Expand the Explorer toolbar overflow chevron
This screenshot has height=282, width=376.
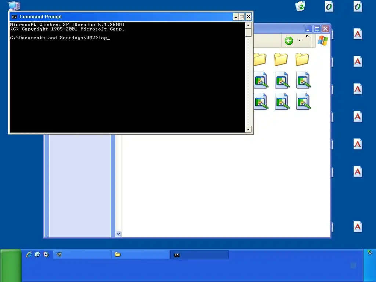[x=307, y=36]
